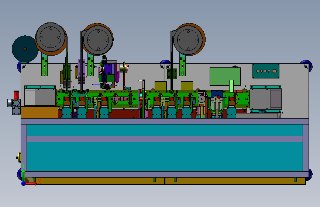This screenshot has width=320, height=207.
Task: Select the rail between the teal cabinet panels
Action: click(x=165, y=139)
